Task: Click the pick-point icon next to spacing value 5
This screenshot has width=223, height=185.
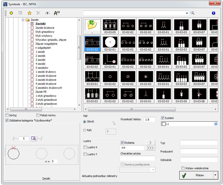Action: pos(34,138)
